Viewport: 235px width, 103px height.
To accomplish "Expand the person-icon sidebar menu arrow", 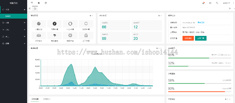I will (25, 36).
